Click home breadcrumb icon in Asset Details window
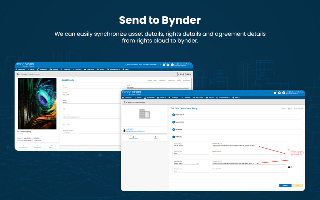320x200 pixels. pos(18,74)
